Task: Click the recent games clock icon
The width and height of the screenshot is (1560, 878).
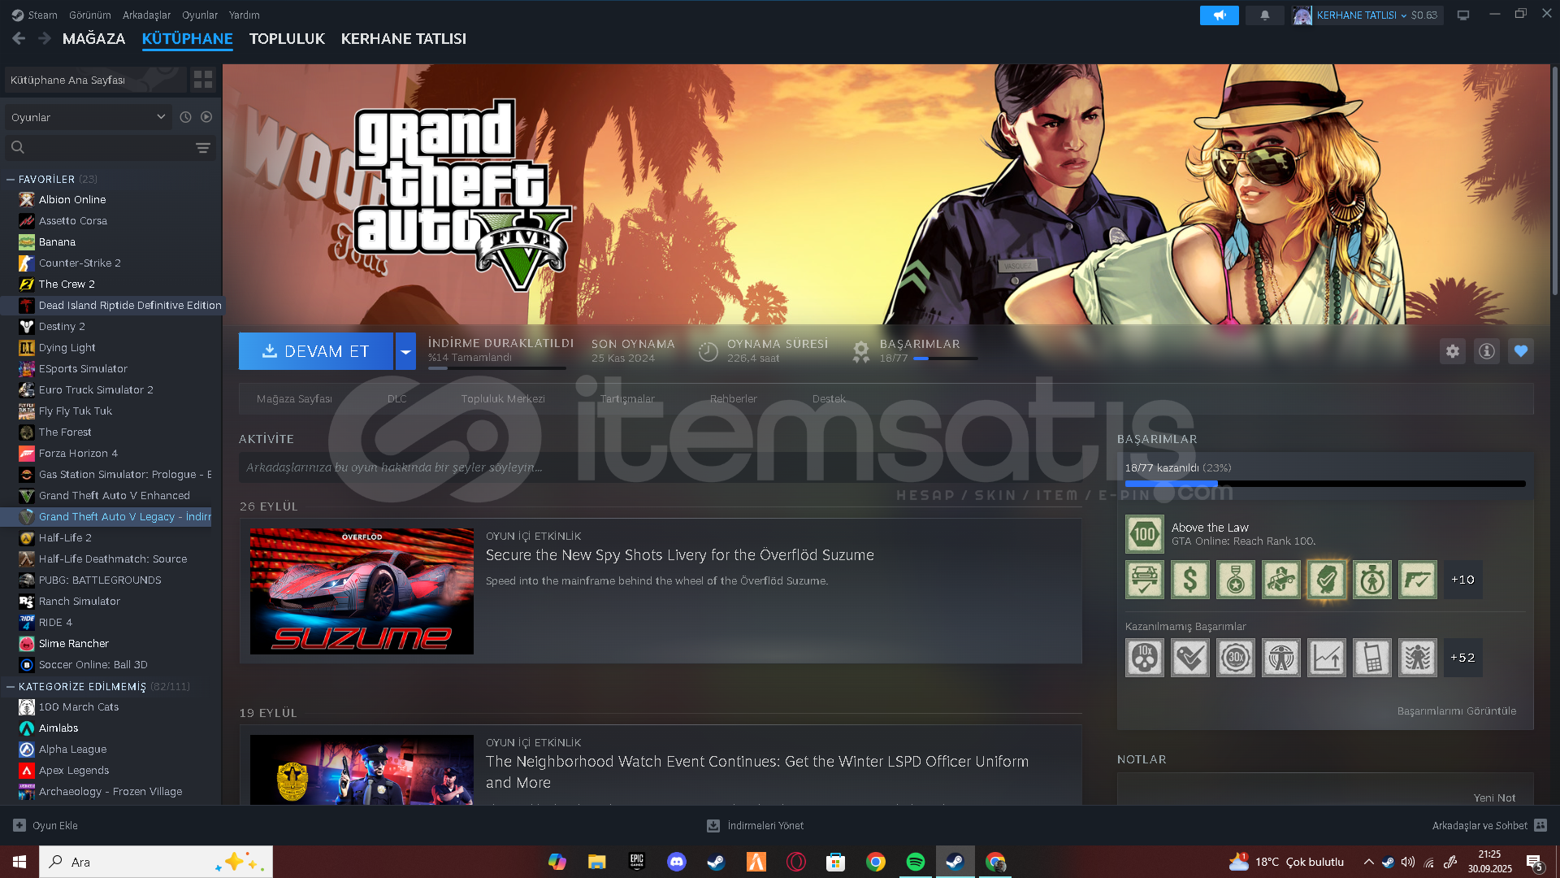Action: coord(185,117)
